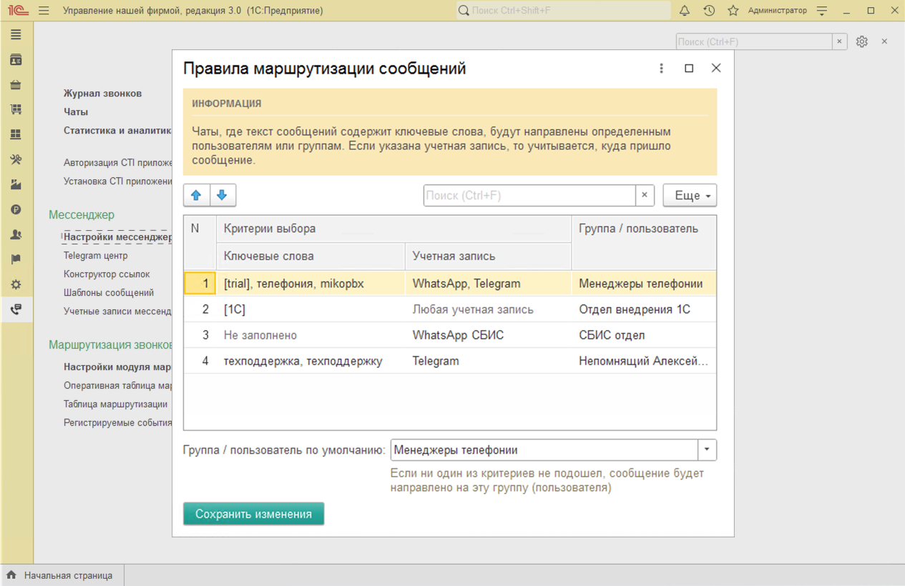Clear the rules search field
The height and width of the screenshot is (586, 905).
[x=645, y=195]
